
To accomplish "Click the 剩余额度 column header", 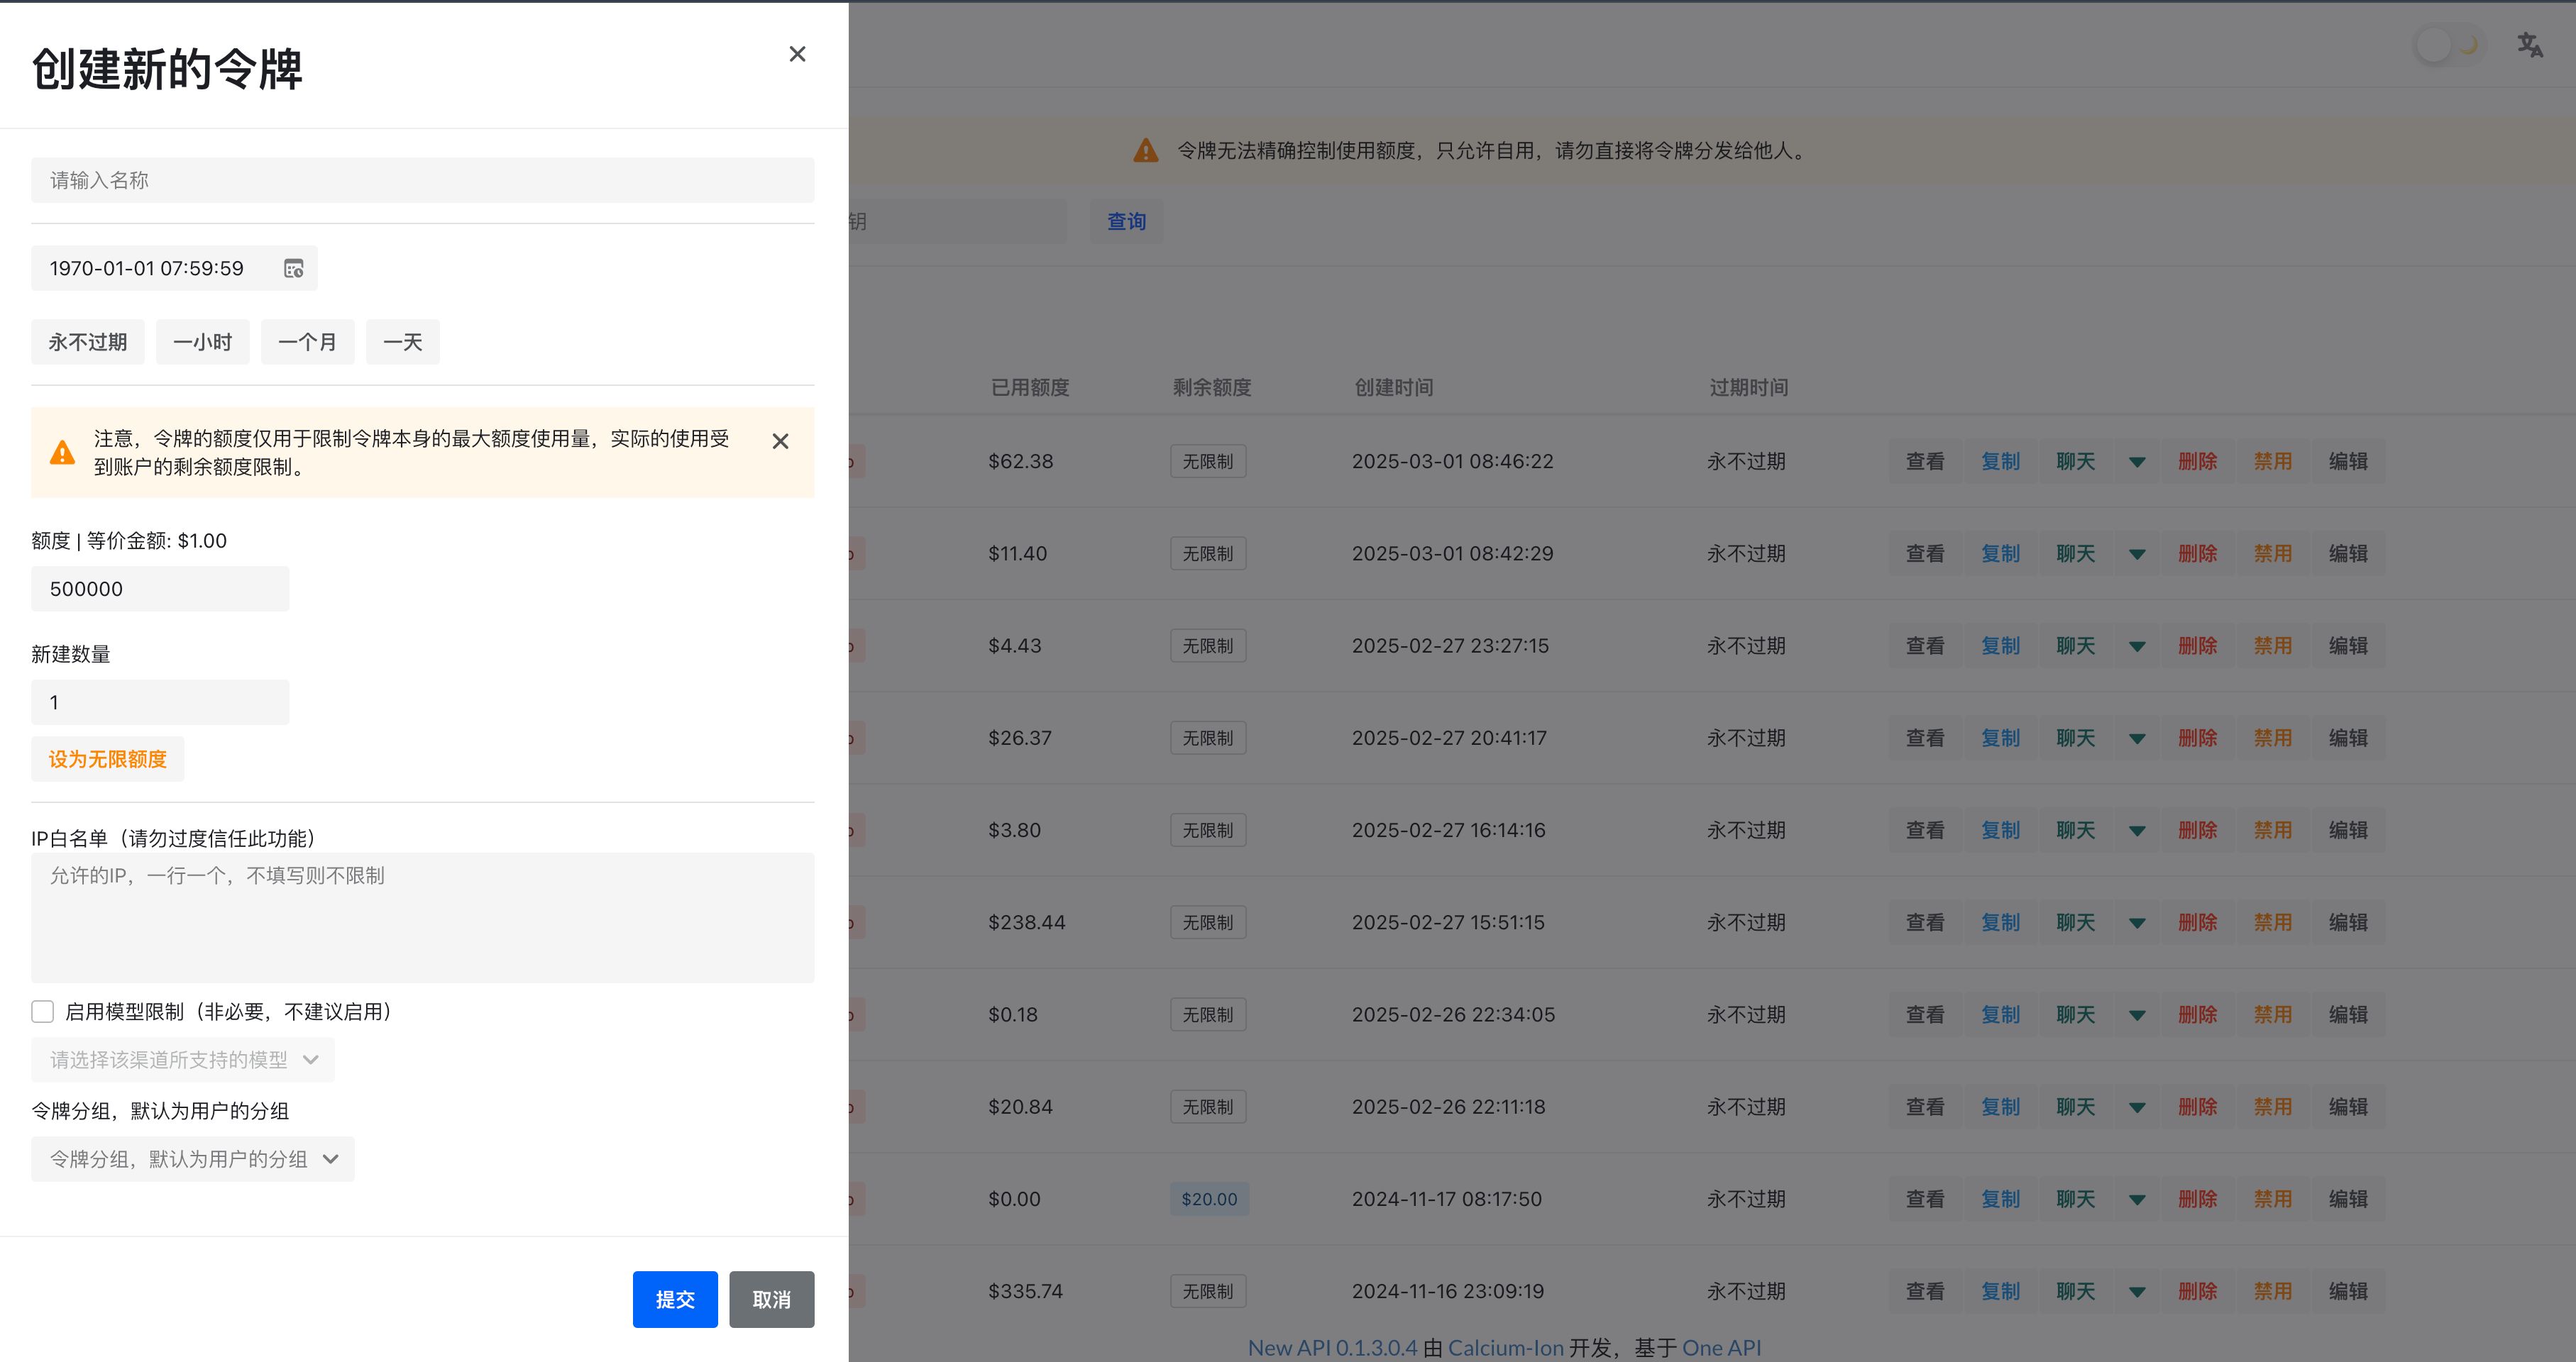I will 1212,388.
